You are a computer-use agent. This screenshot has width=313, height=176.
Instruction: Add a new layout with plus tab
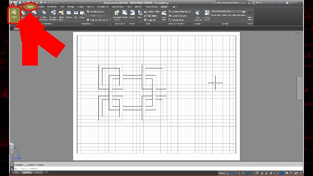pos(46,172)
